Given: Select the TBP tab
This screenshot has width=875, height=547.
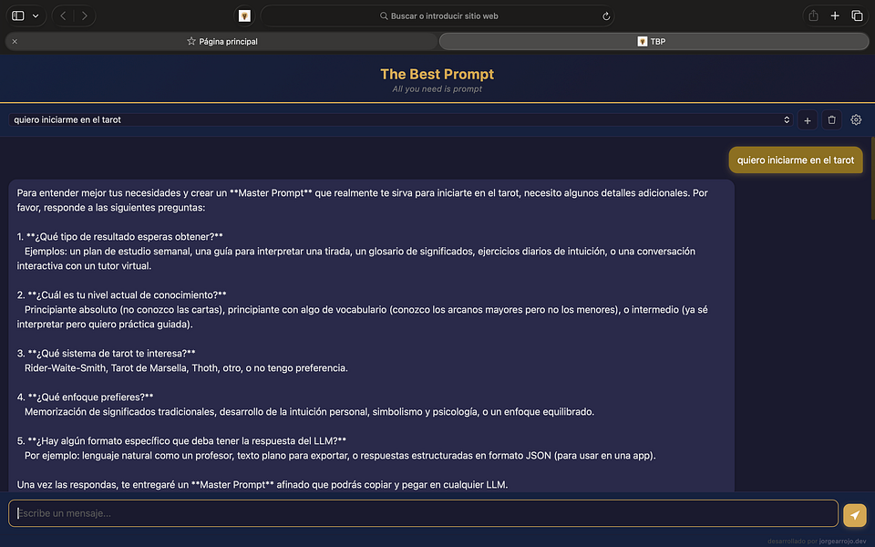Looking at the screenshot, I should 654,41.
